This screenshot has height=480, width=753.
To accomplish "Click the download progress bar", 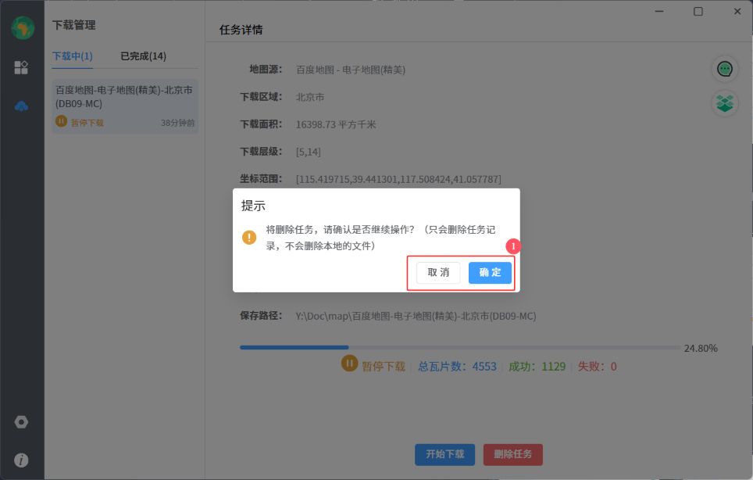I will [461, 347].
